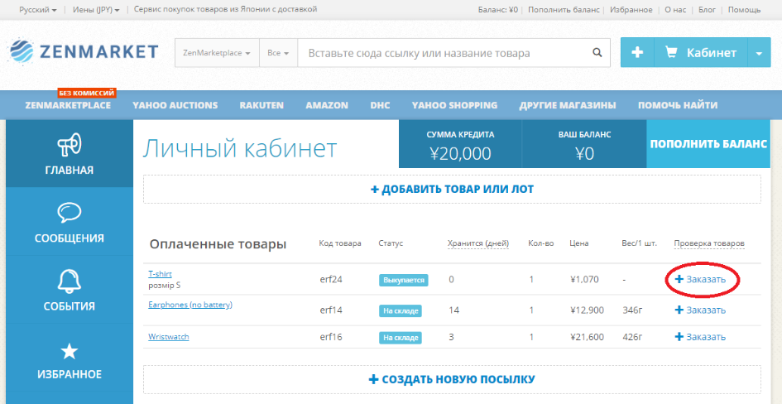Click the ¥21,600 price cell
The image size is (782, 404).
587,337
